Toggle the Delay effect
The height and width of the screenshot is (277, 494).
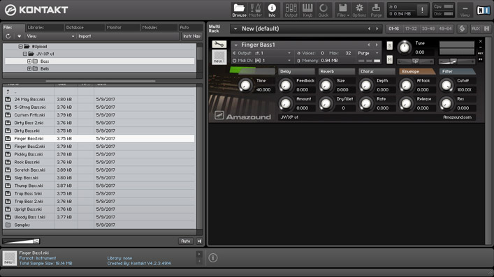[x=296, y=72]
